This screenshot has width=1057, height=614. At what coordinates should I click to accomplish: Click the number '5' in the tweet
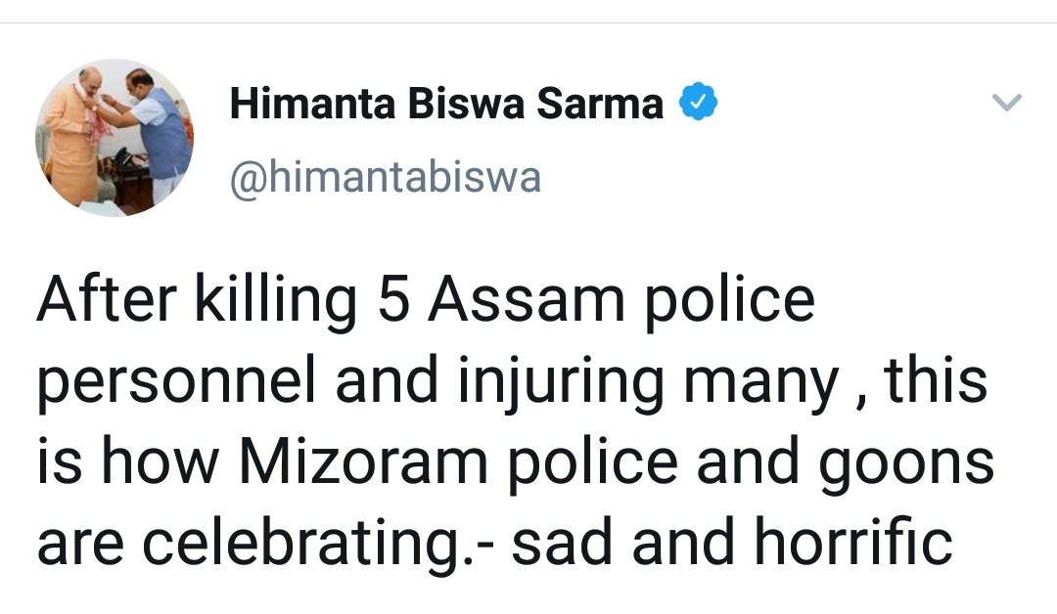(x=392, y=301)
